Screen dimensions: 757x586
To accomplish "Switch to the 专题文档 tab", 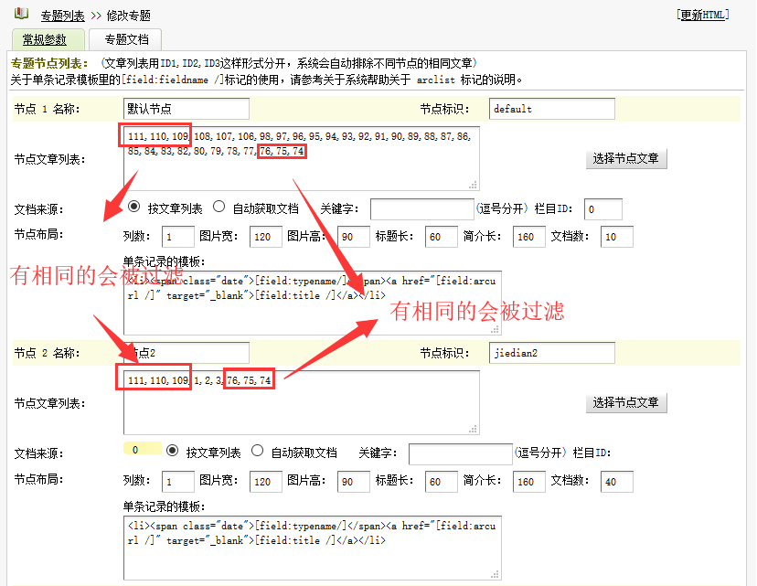I will (x=126, y=39).
